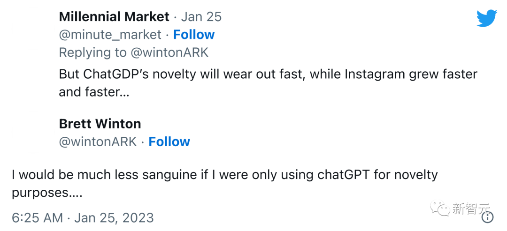Follow the @wintonARK account

pyautogui.click(x=169, y=142)
